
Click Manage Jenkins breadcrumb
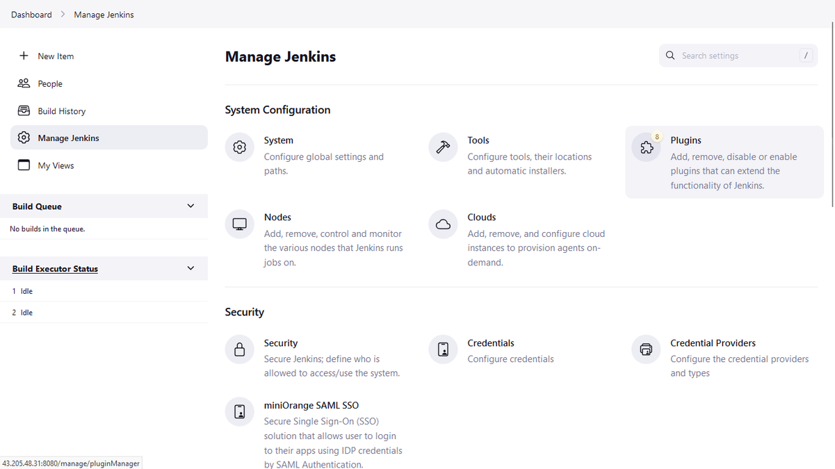(x=104, y=15)
